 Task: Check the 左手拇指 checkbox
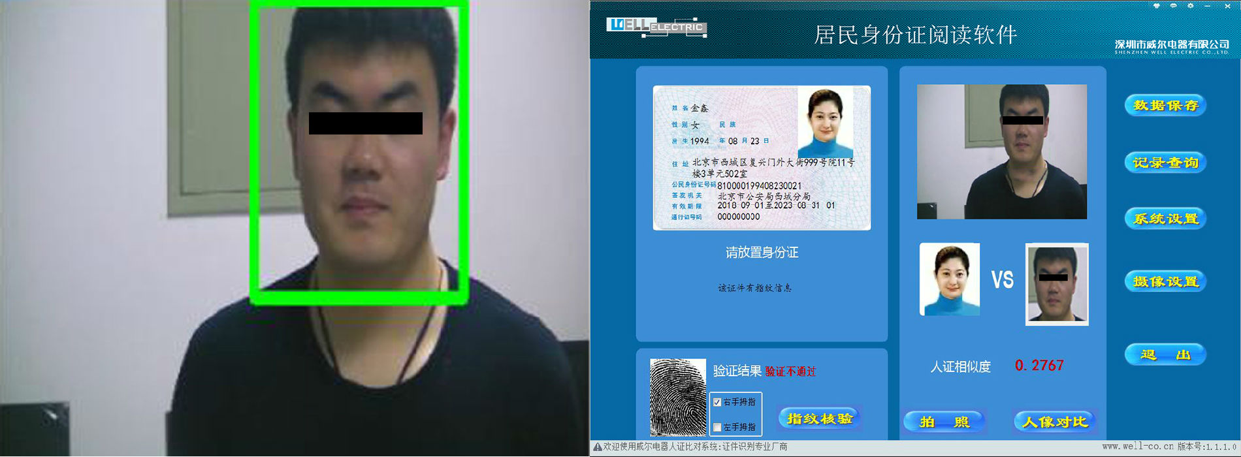pos(717,427)
